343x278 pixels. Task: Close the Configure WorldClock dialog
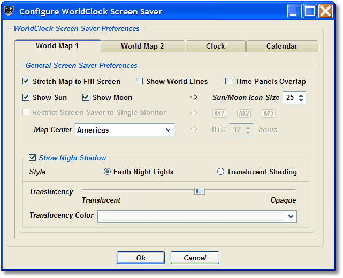click(x=325, y=11)
